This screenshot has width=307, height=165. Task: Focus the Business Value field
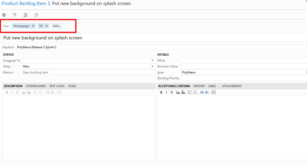click(x=244, y=66)
